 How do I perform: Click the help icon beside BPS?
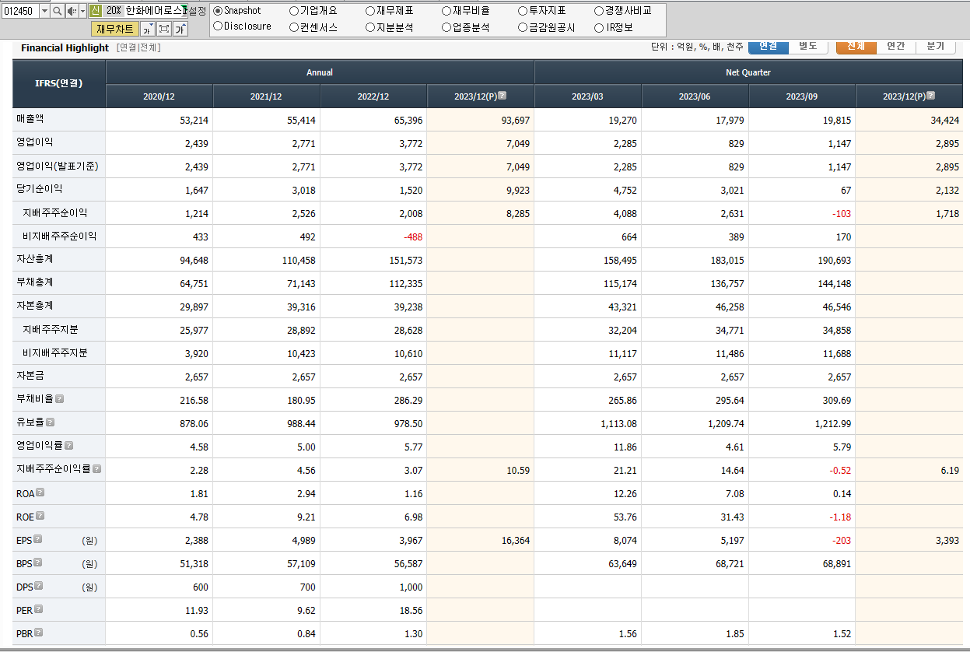[38, 562]
